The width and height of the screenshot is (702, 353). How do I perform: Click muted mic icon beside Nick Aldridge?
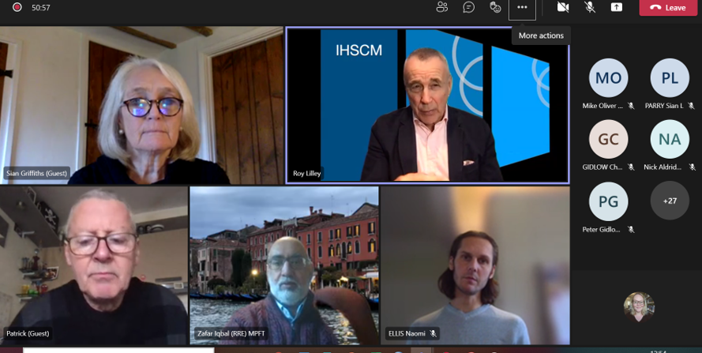pyautogui.click(x=692, y=167)
